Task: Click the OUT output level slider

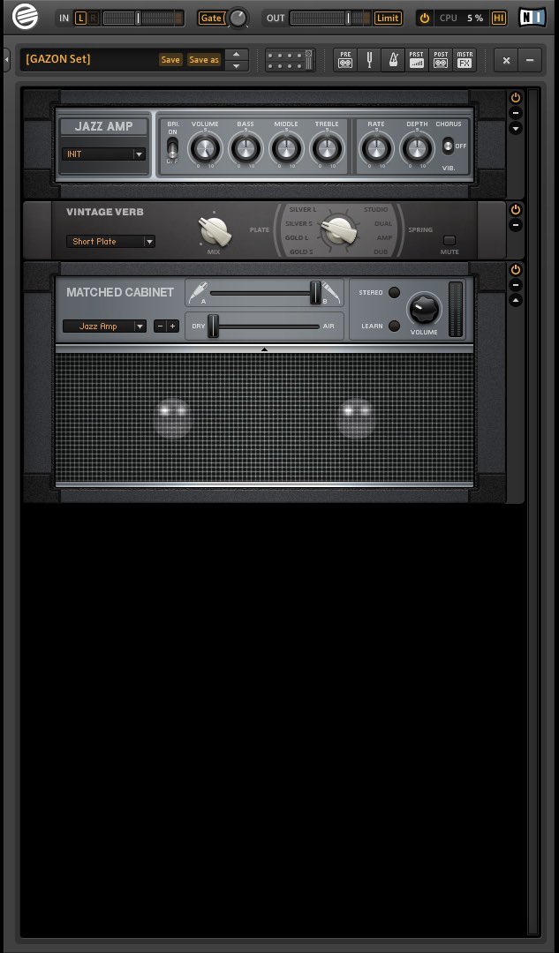Action: click(x=330, y=19)
